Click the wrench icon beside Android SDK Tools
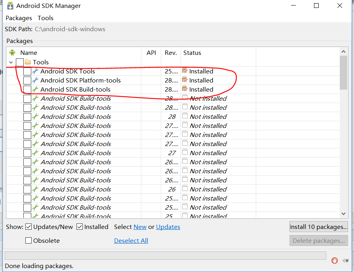The image size is (354, 272). [x=35, y=71]
